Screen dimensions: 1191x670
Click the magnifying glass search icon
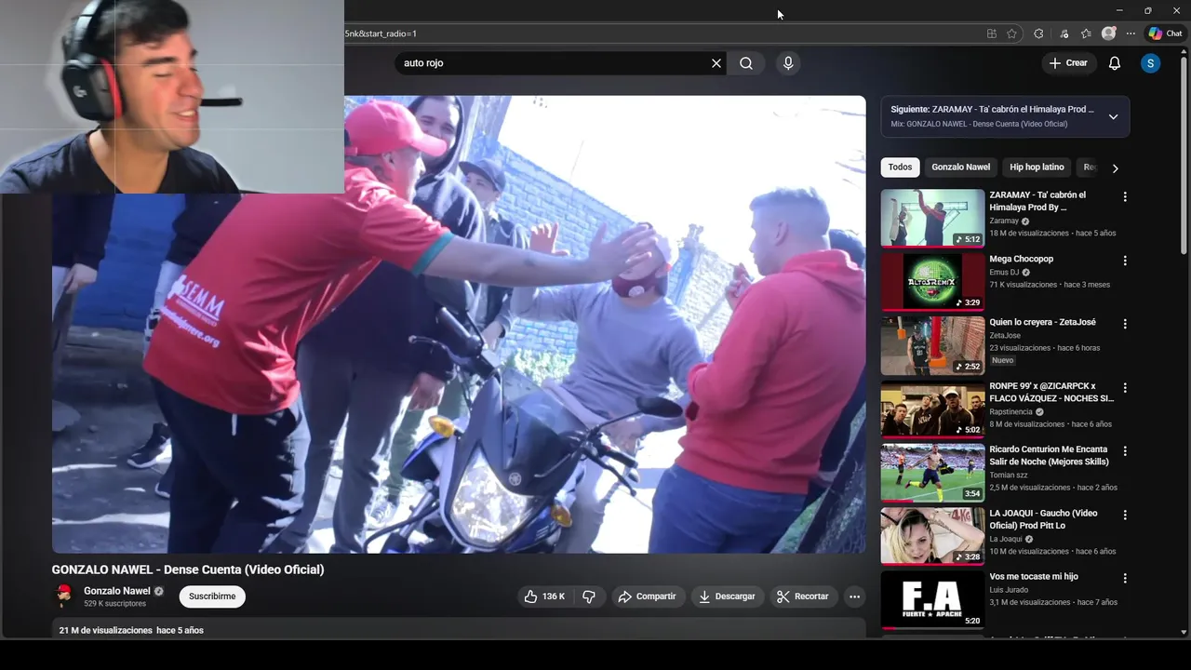tap(746, 63)
